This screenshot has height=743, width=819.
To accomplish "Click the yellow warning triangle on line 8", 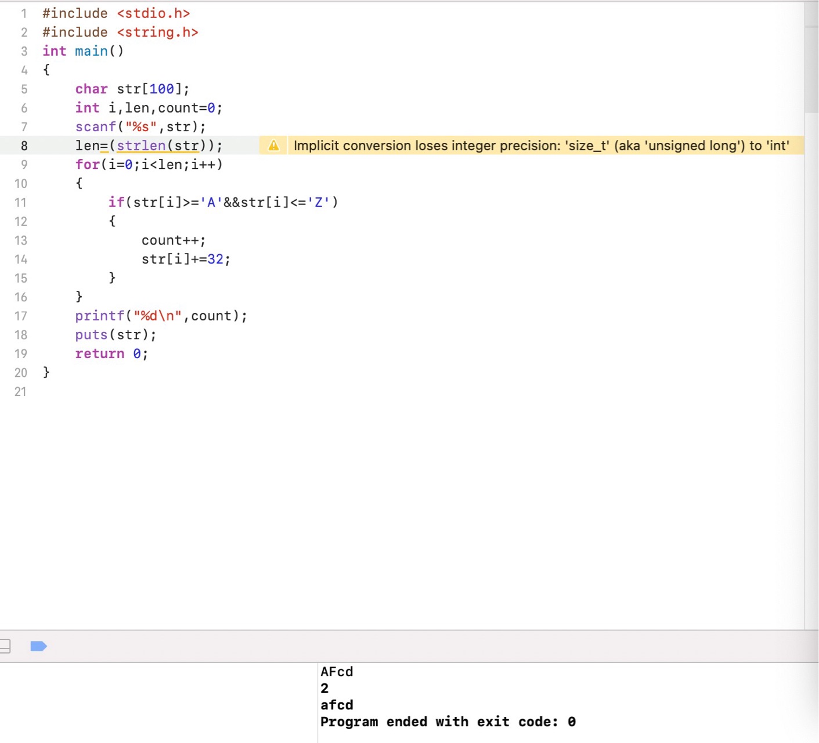I will point(273,146).
